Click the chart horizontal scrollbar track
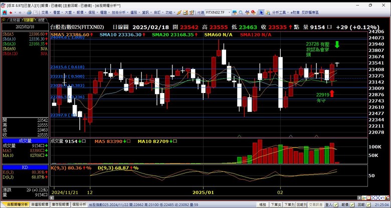The height and width of the screenshot is (208, 391). coord(206,198)
